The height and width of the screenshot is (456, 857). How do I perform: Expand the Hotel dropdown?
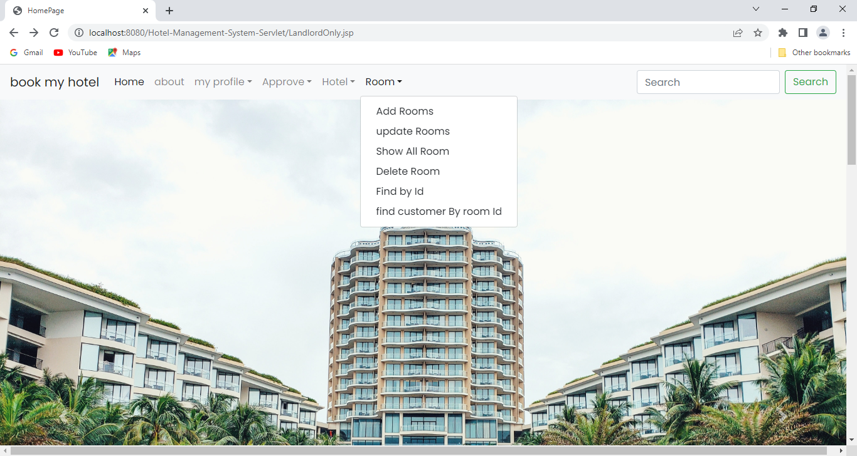click(338, 82)
